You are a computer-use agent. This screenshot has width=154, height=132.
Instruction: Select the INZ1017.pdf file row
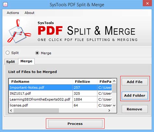(x=60, y=94)
